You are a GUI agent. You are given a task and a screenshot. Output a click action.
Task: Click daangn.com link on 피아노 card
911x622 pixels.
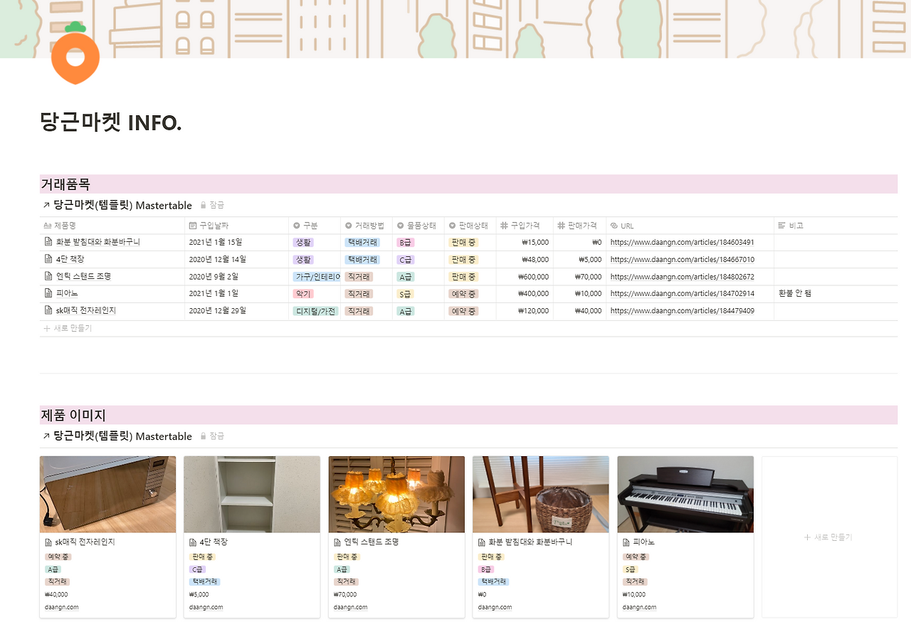(x=639, y=608)
